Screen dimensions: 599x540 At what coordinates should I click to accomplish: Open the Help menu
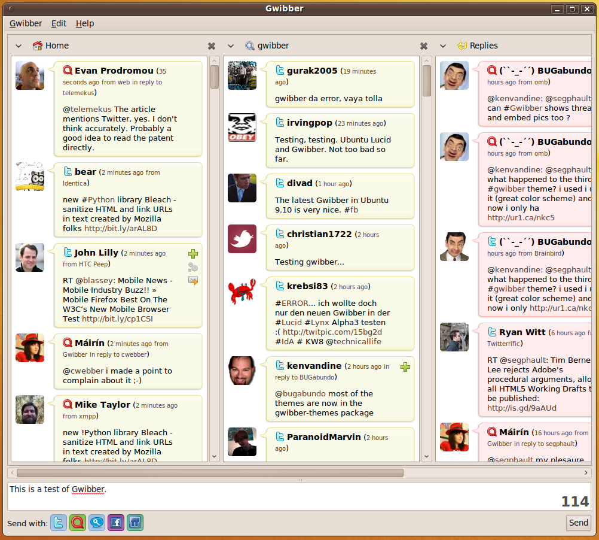[85, 23]
